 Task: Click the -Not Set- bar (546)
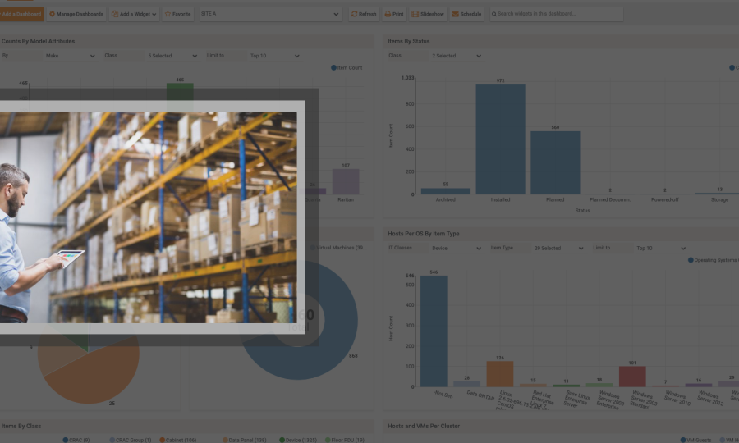tap(434, 331)
